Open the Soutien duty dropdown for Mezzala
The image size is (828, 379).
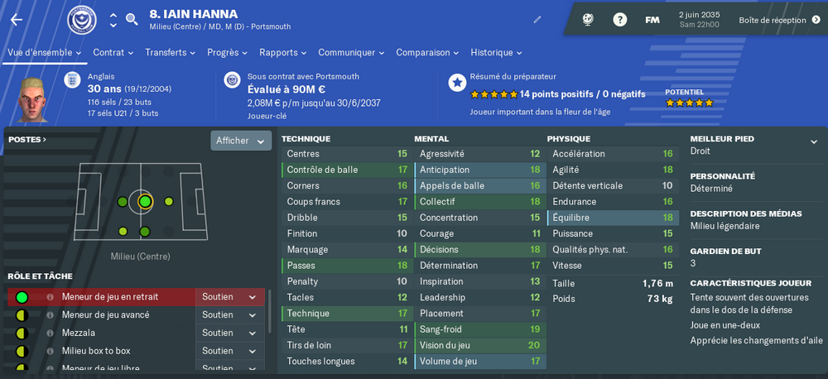pos(229,333)
